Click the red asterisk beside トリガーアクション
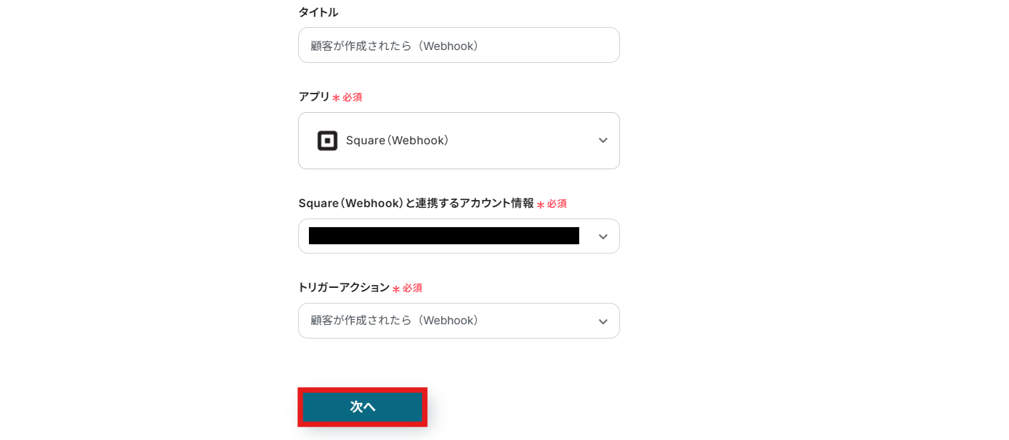This screenshot has height=440, width=1009. 395,289
